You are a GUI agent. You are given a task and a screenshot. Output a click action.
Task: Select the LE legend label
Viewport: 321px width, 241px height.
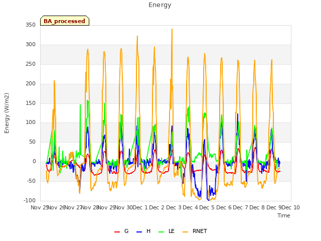(172, 231)
